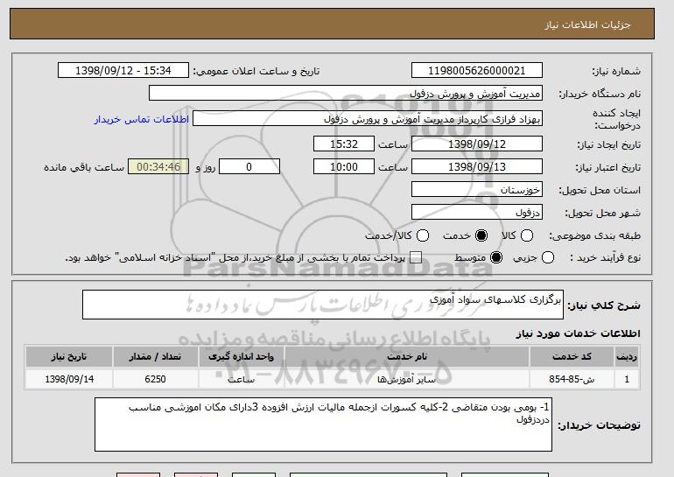The image size is (674, 477).
Task: Click the تعداد / مقدار column header
Action: [155, 357]
